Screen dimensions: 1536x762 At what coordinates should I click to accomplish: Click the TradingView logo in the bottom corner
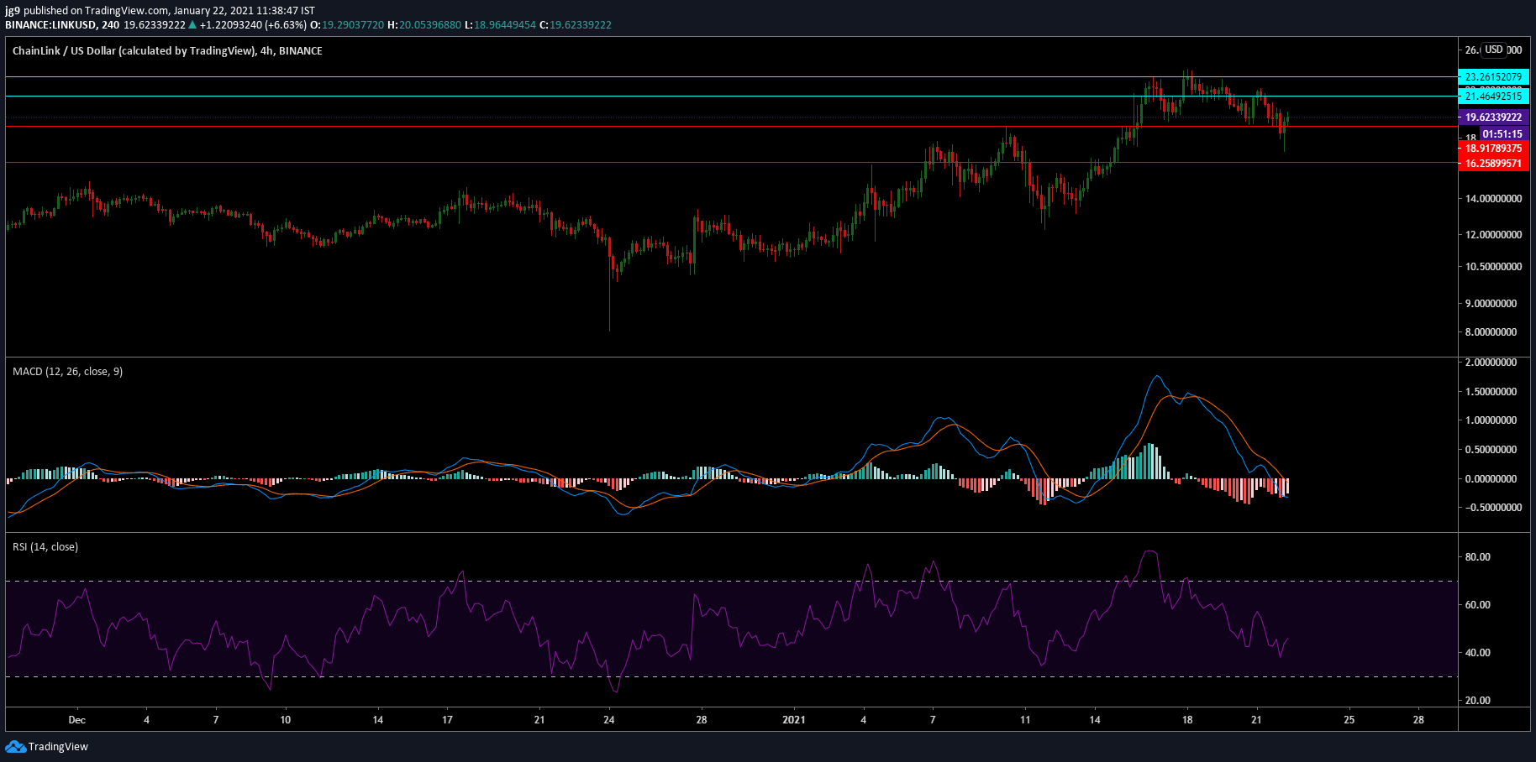point(47,747)
